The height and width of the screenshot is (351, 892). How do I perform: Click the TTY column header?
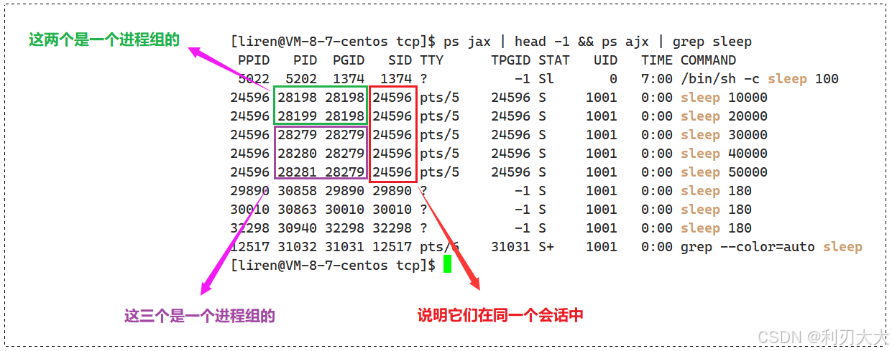(432, 60)
